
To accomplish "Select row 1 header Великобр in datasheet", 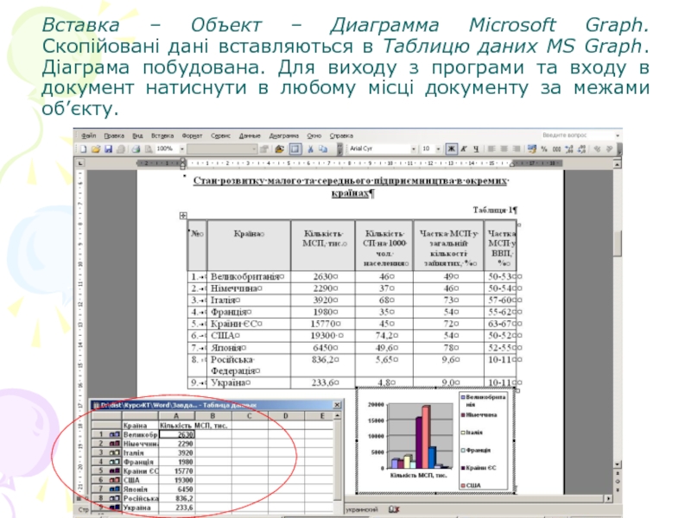I will click(106, 434).
